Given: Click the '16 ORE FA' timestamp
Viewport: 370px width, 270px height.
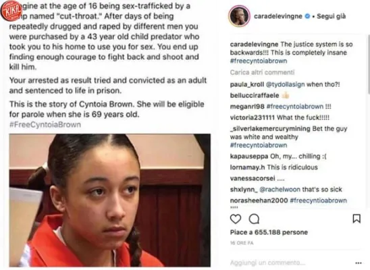Looking at the screenshot, I should [242, 243].
